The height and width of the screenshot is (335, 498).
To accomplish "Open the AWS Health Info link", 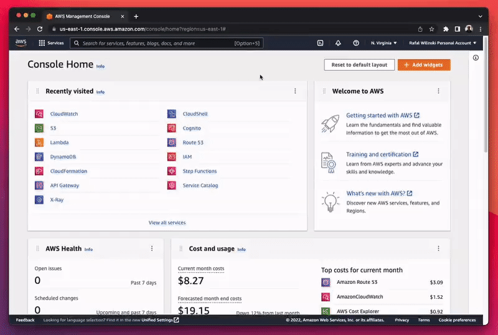I will tap(88, 250).
